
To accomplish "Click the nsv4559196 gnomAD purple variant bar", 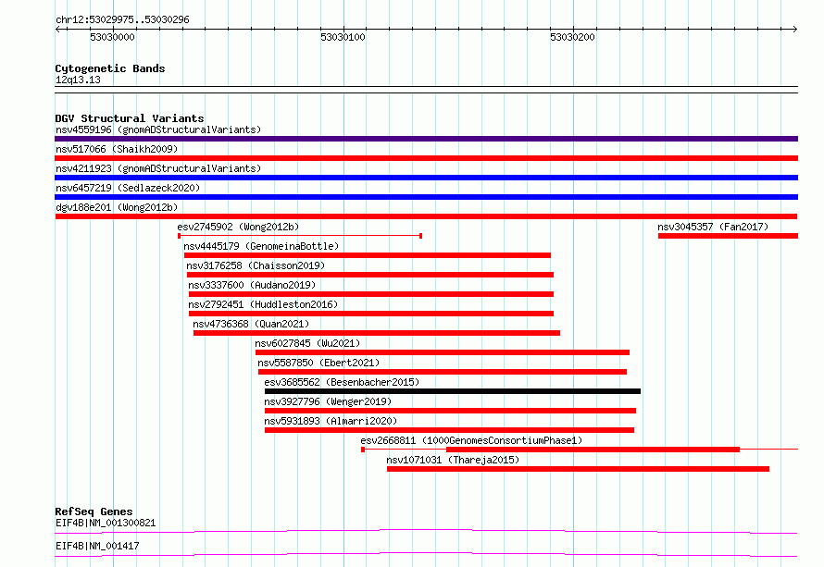I will [x=426, y=139].
